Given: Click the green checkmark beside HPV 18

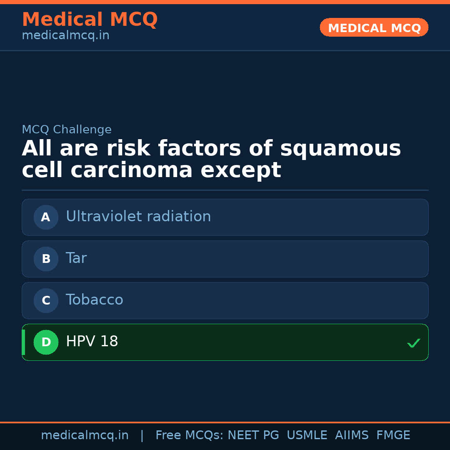Looking at the screenshot, I should (x=413, y=343).
